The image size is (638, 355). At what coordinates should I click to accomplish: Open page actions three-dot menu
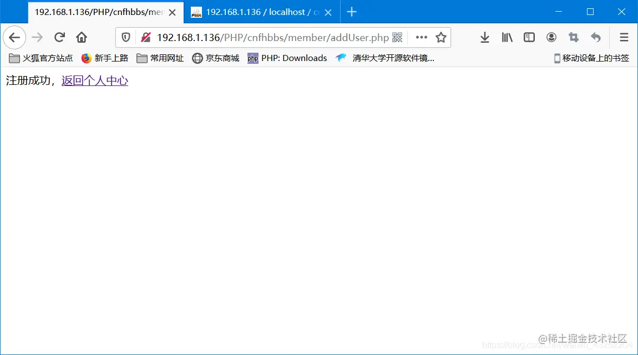coord(422,37)
